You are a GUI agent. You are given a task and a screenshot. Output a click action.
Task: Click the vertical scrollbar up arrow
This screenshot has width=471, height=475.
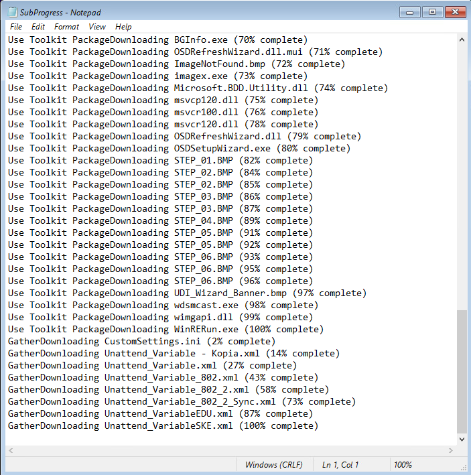click(x=462, y=40)
